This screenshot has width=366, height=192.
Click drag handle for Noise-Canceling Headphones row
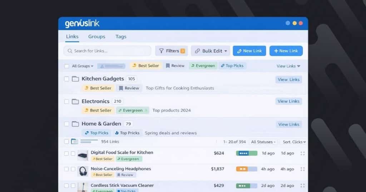(303, 169)
